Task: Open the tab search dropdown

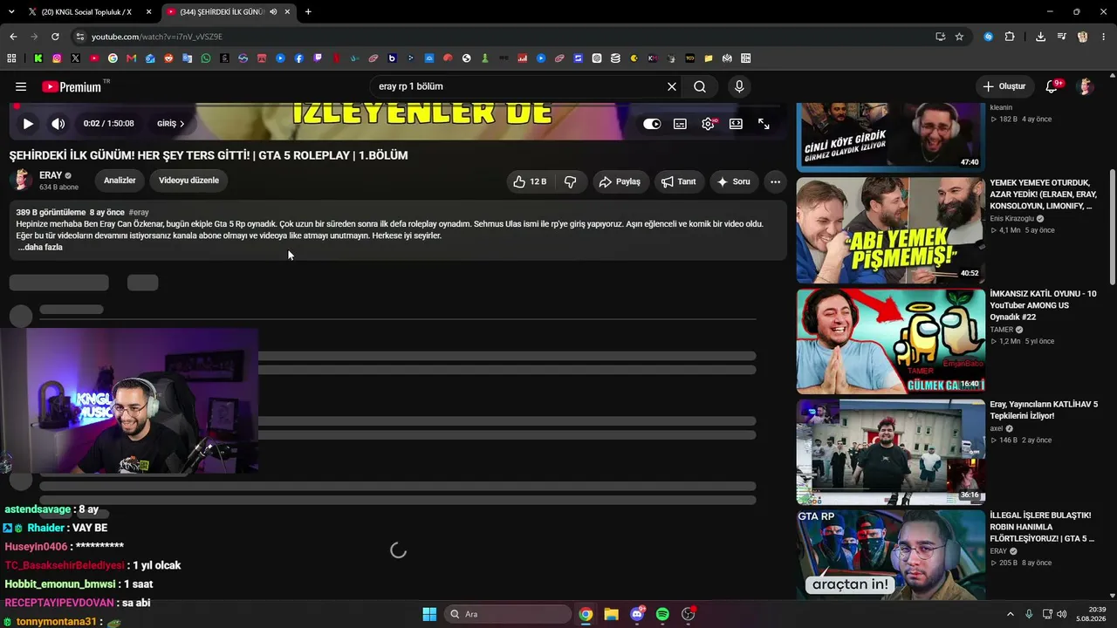Action: click(11, 12)
